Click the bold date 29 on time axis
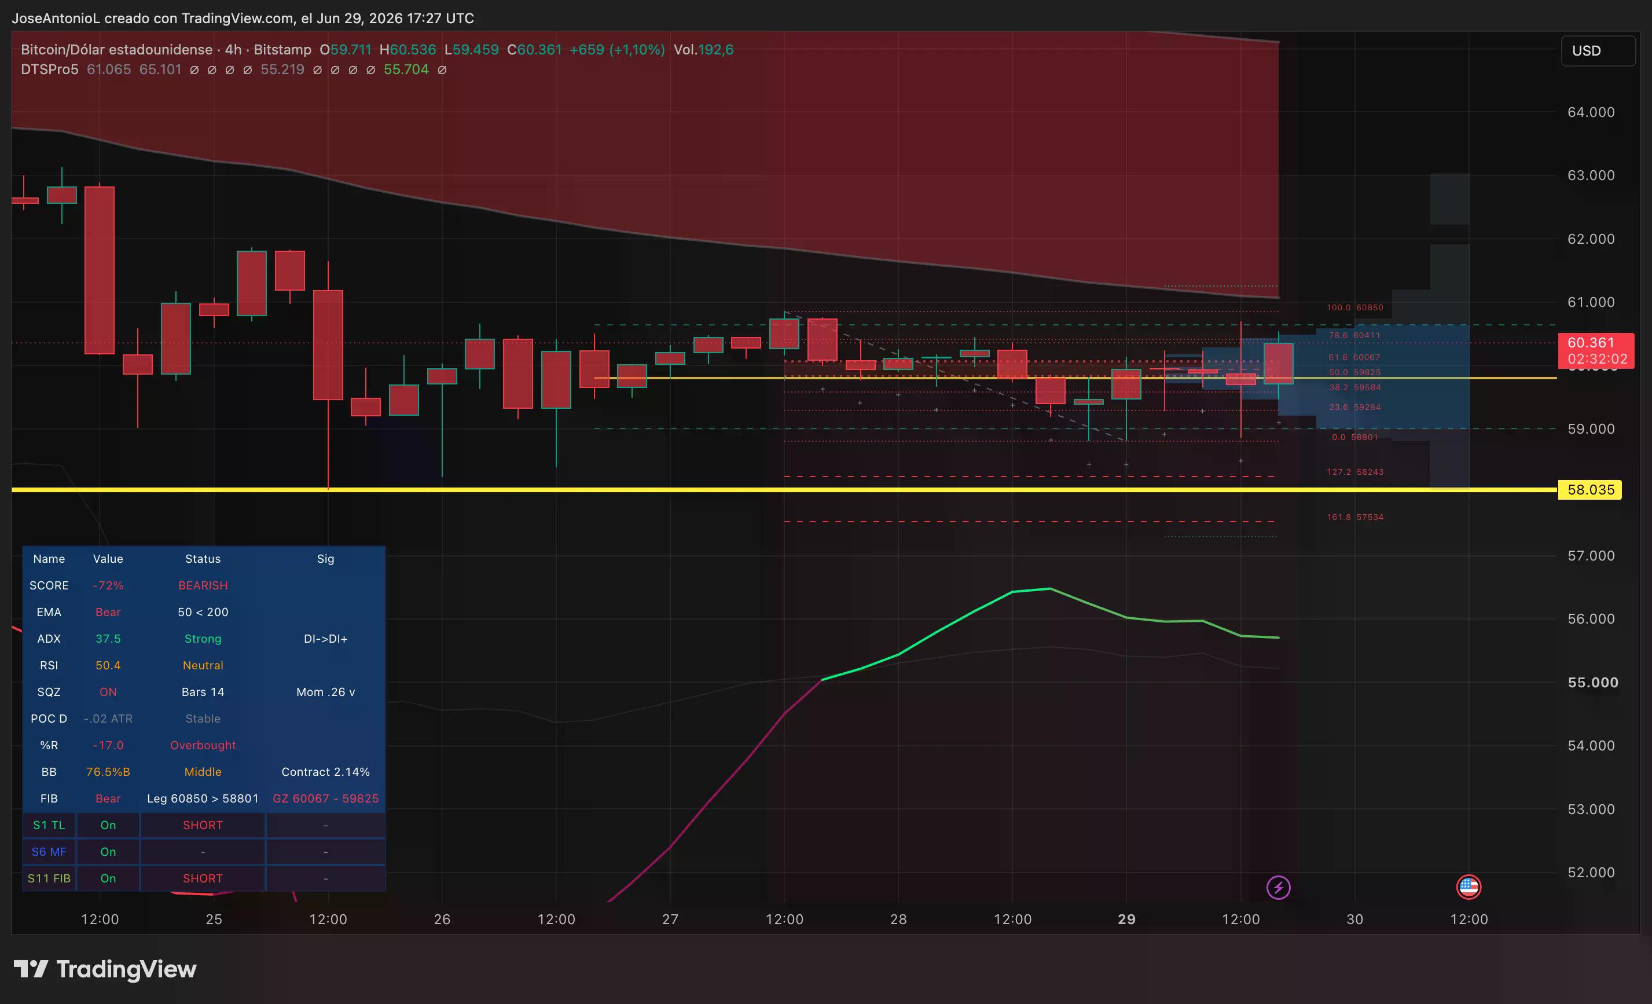Screen dimensions: 1652x1004 pyautogui.click(x=1126, y=919)
